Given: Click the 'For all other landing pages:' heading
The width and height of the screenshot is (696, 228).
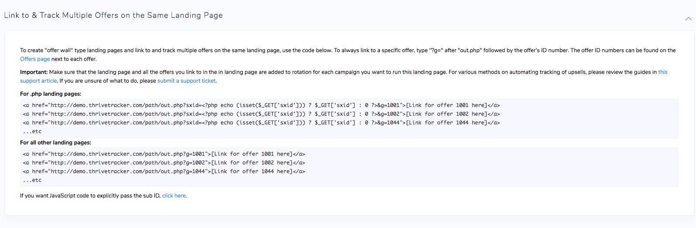Looking at the screenshot, I should 56,143.
